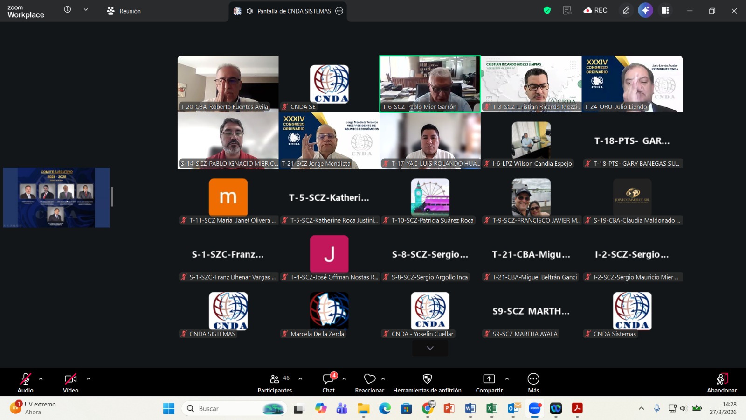This screenshot has width=746, height=420.
Task: Open the meeting info icon
Action: (x=68, y=10)
